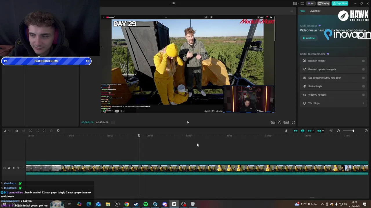Open more options for the video track

[x=23, y=168]
